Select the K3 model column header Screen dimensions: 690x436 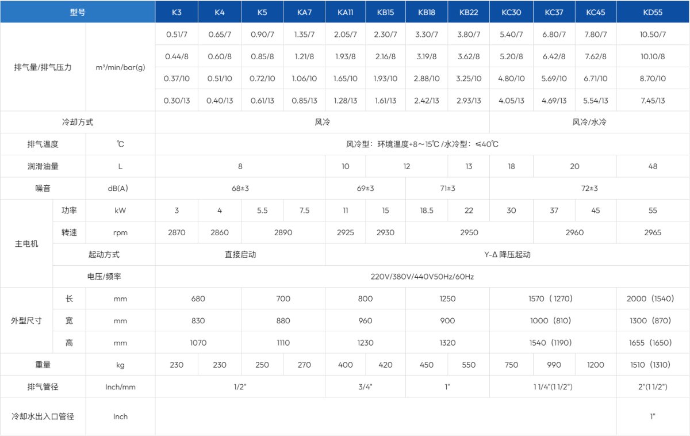click(x=177, y=12)
